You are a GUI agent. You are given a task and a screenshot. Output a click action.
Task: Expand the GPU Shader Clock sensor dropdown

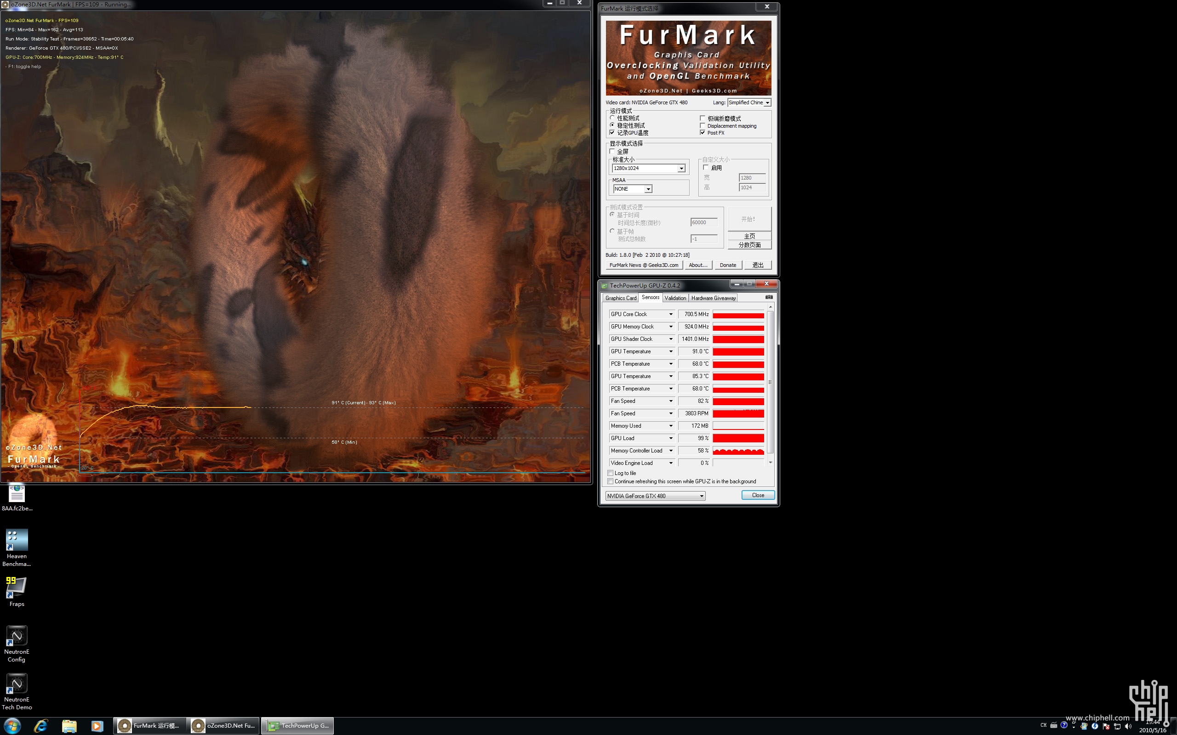(671, 339)
